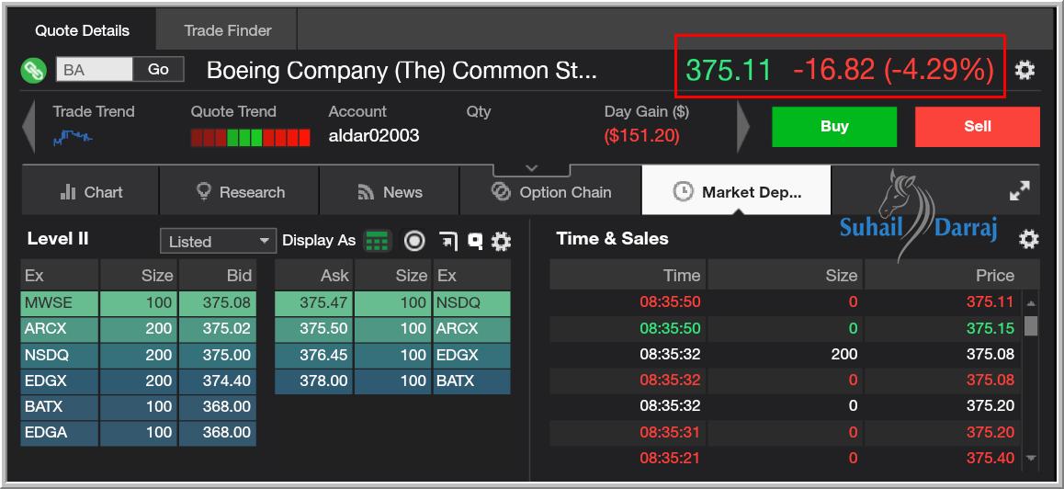This screenshot has height=489, width=1064.
Task: Click right arrow of quote info strip
Action: [743, 126]
